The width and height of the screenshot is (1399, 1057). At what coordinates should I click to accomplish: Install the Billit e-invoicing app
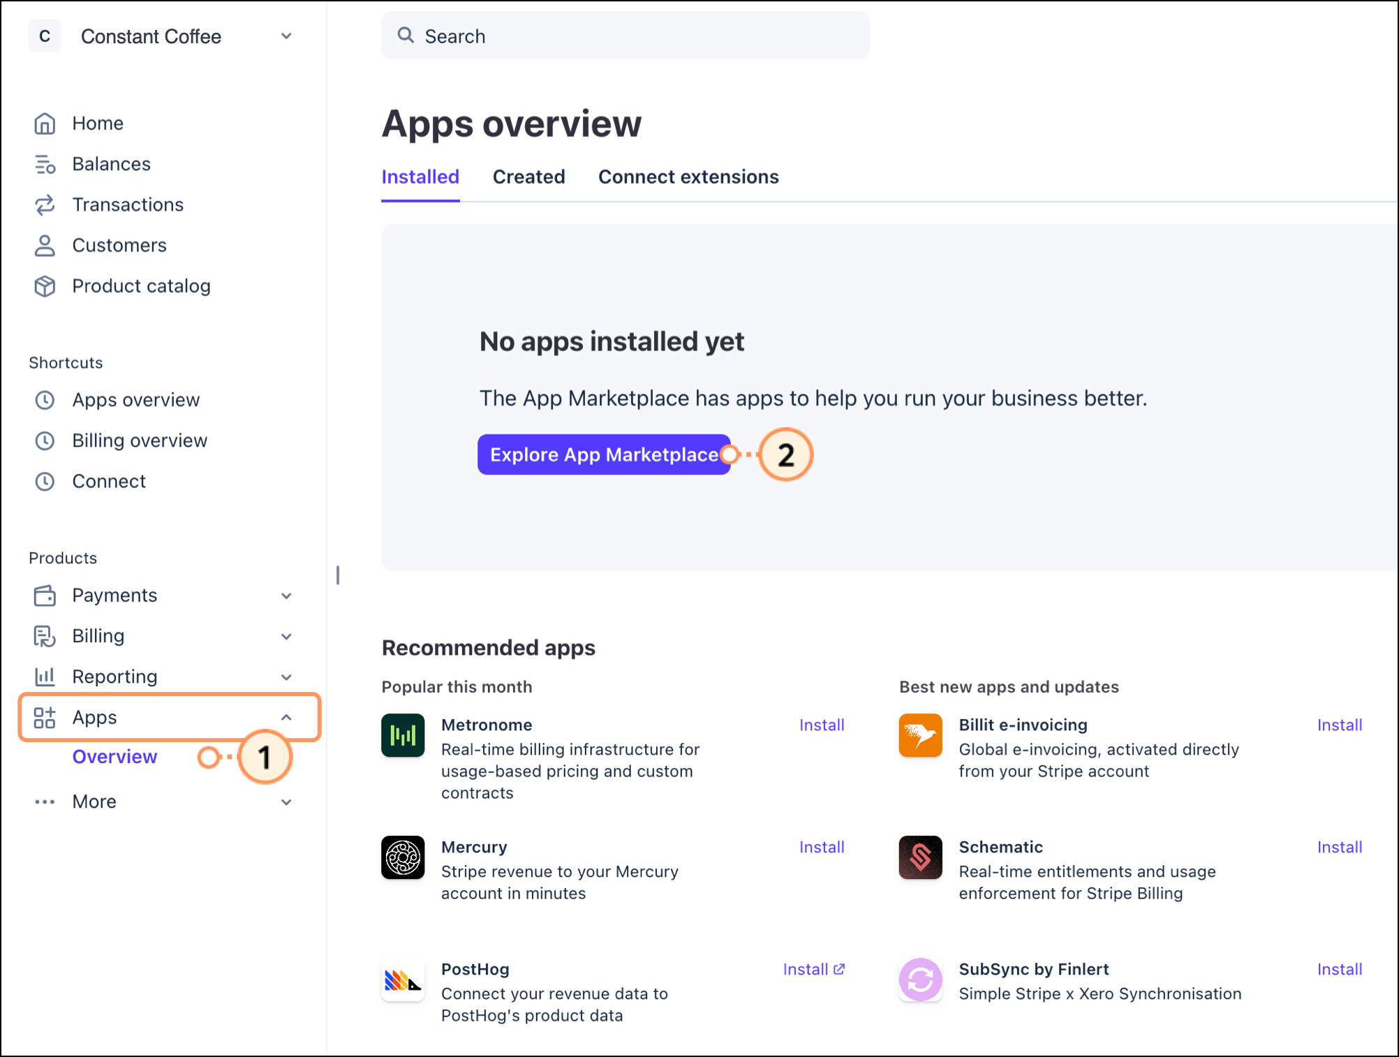coord(1340,725)
